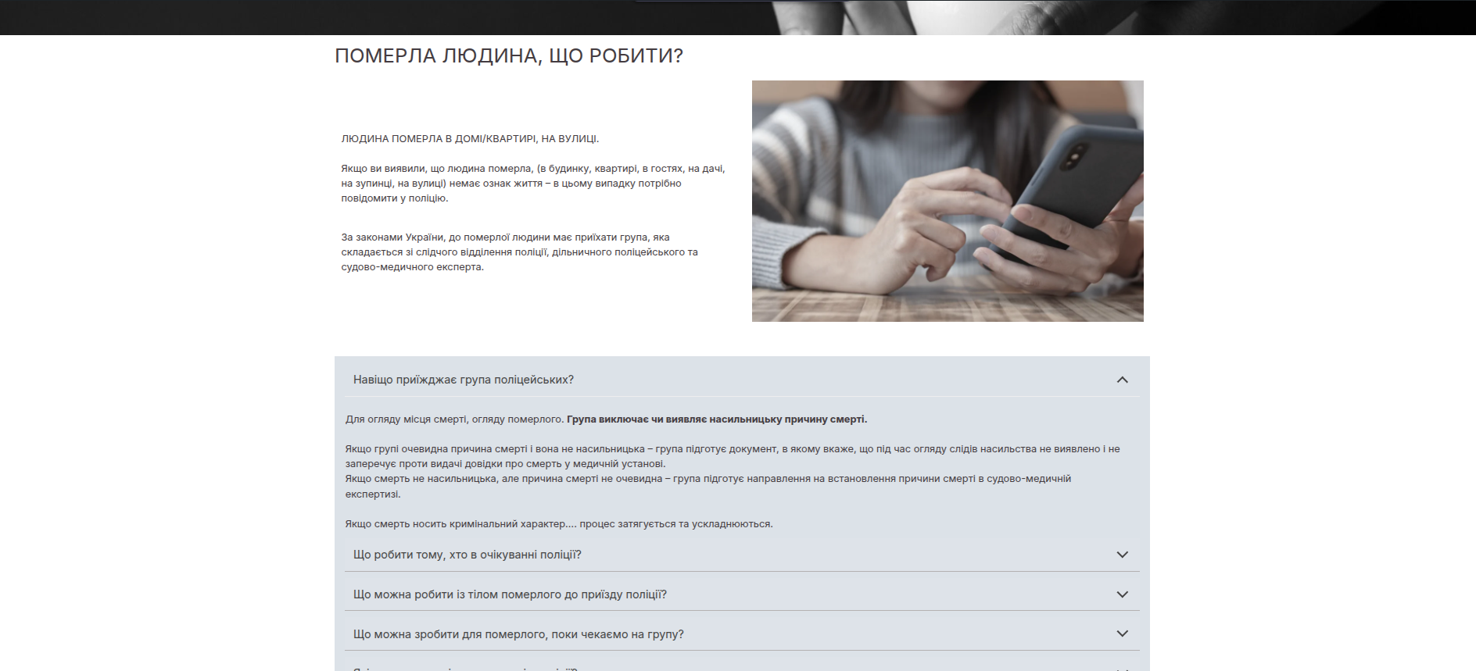Viewport: 1476px width, 671px height.
Task: Click the paragraph starting "За законами України"
Action: click(519, 252)
